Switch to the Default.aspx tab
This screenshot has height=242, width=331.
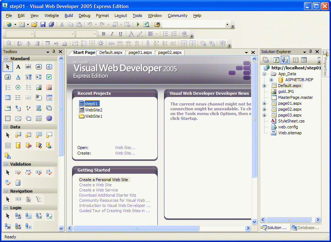111,52
